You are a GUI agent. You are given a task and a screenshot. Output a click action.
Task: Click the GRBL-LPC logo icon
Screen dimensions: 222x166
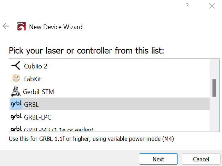16,117
